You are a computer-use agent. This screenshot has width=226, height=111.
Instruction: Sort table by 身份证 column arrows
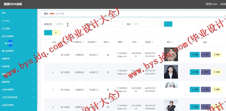(152, 42)
